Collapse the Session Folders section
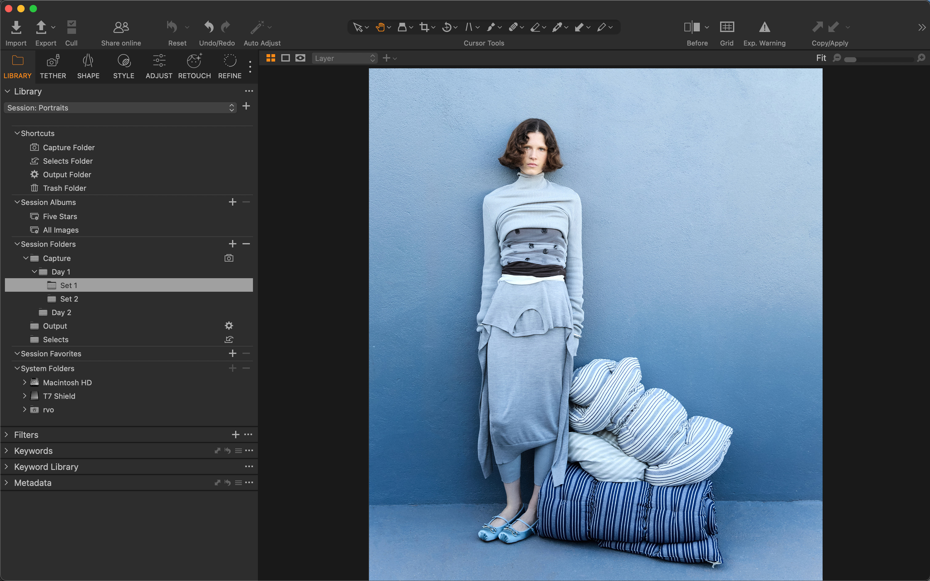 pos(17,244)
